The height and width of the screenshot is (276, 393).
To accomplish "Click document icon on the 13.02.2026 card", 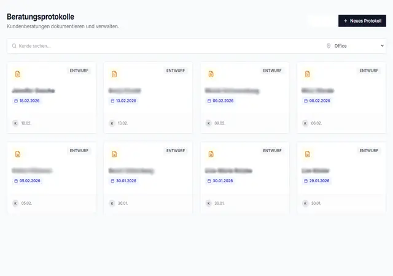I will pos(114,74).
